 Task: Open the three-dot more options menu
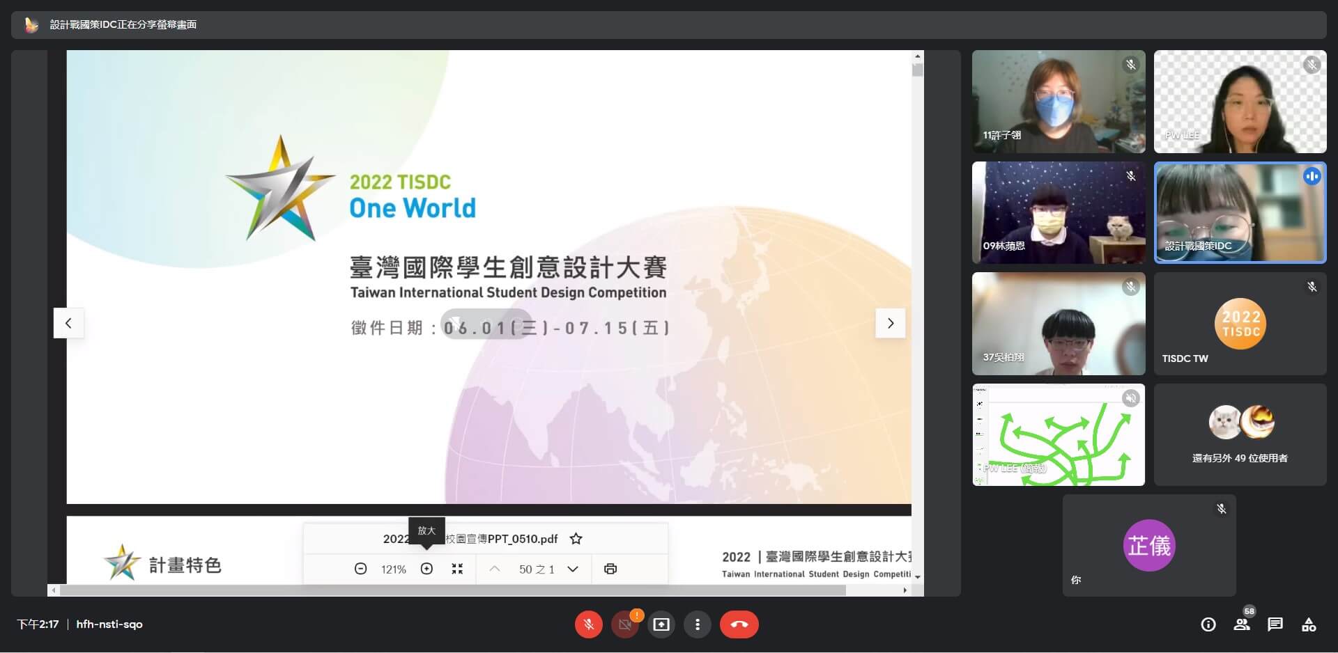click(697, 624)
